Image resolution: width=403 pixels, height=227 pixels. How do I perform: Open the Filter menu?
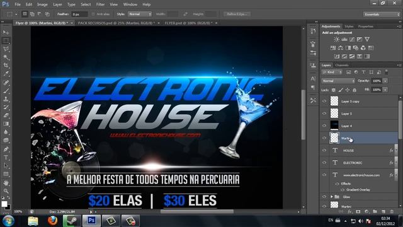pos(100,4)
